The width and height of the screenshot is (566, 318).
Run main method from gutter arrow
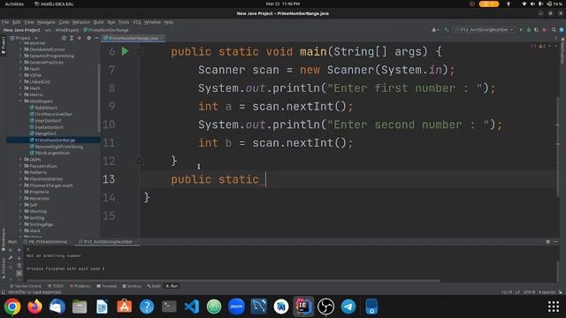coord(125,51)
